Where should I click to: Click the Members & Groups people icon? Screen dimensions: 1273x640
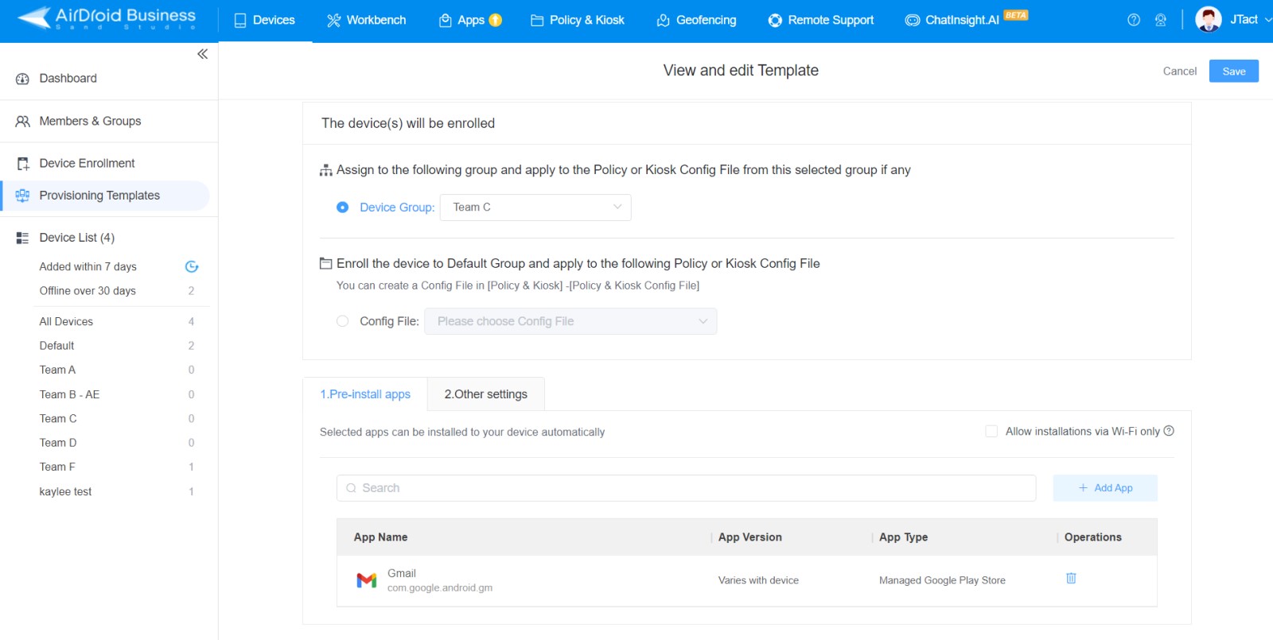(x=22, y=121)
